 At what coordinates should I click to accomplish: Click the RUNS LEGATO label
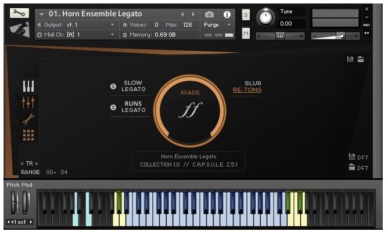pos(133,107)
